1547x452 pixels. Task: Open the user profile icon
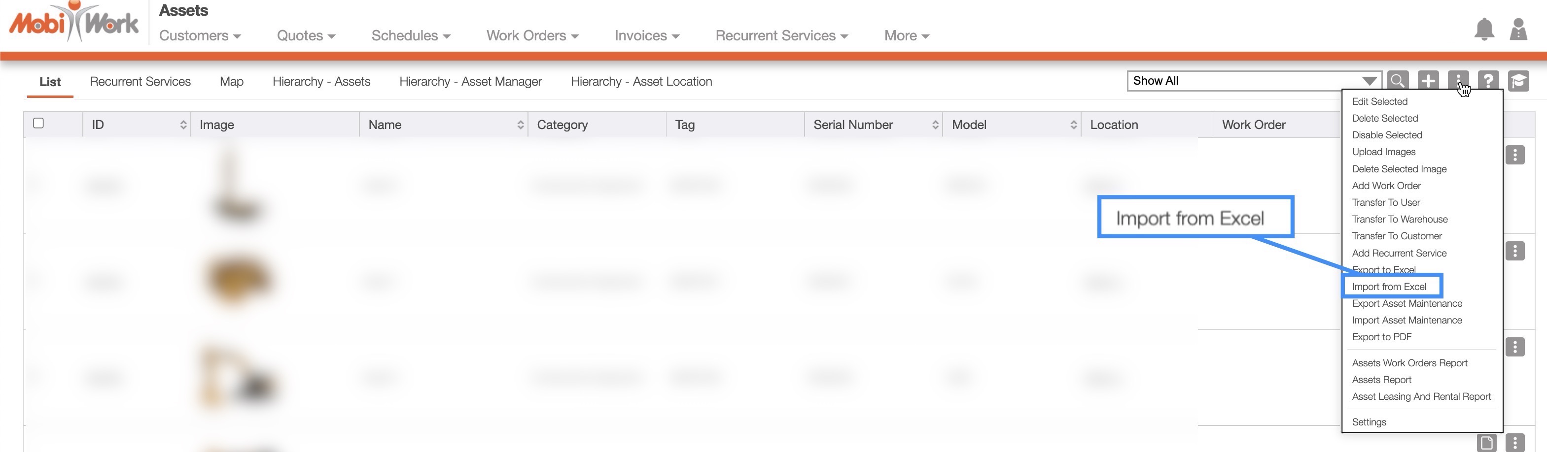pyautogui.click(x=1518, y=29)
